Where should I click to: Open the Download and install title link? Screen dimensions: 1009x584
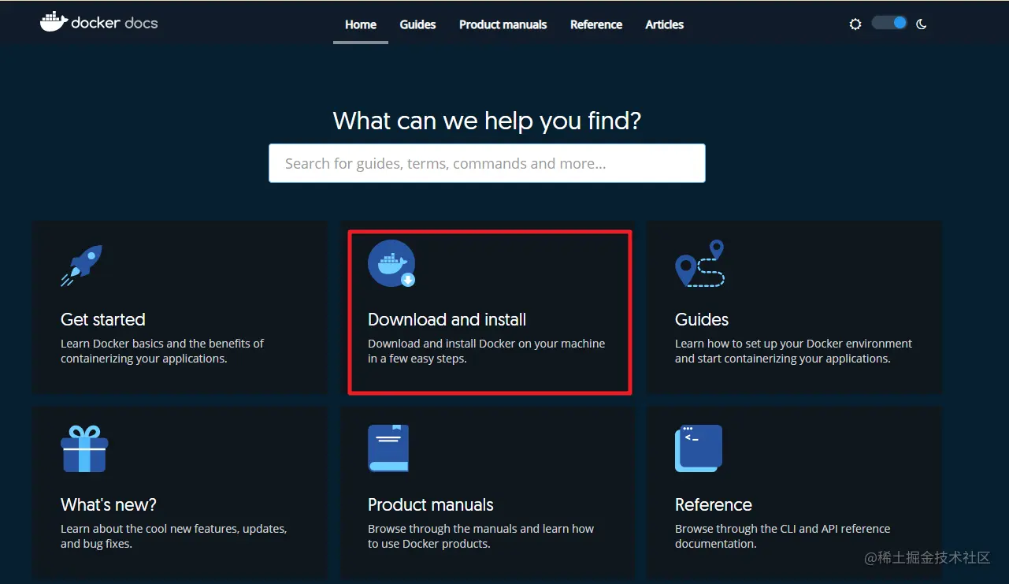pos(447,319)
